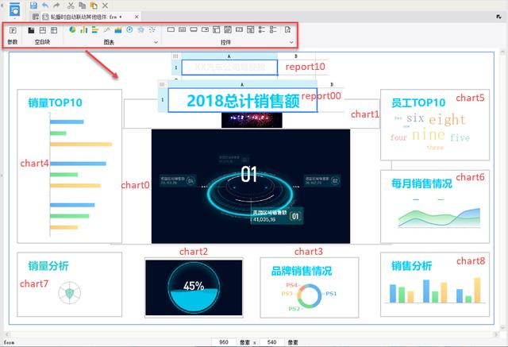
Task: Click the large blue preview icon
Action: click(x=14, y=9)
